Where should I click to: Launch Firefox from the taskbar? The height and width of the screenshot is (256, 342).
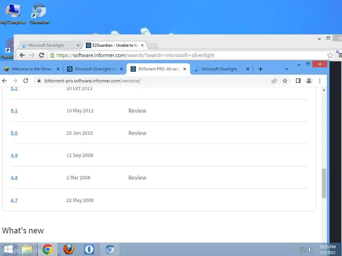[68, 249]
